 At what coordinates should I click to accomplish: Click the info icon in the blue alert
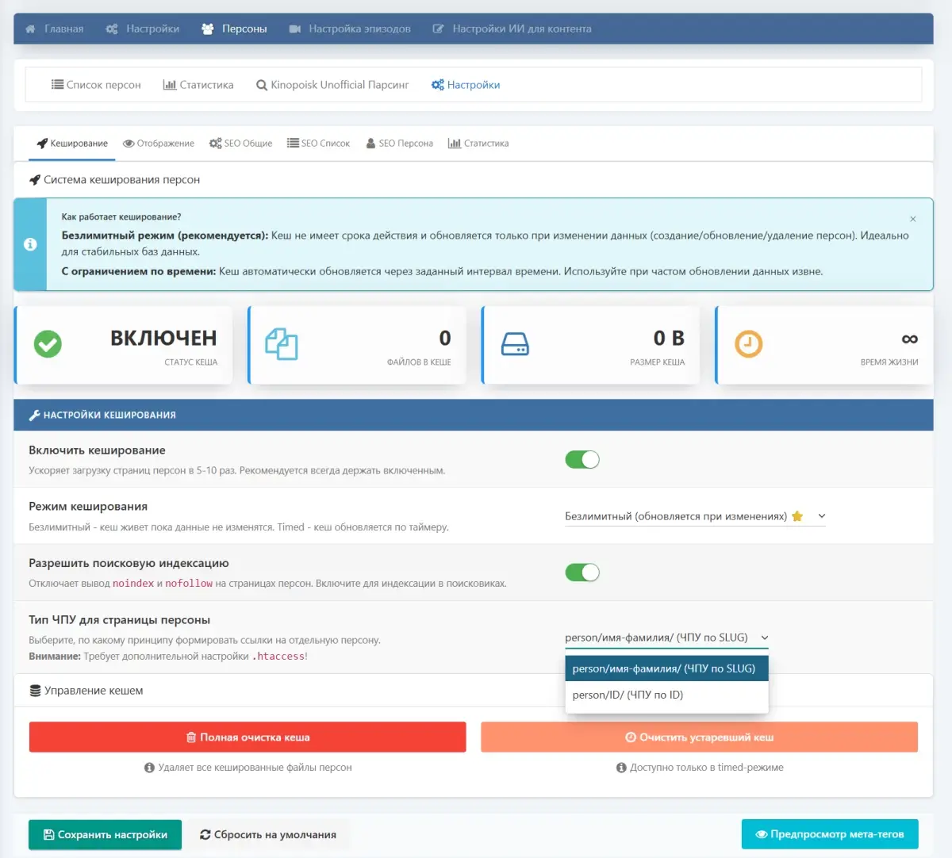click(30, 244)
